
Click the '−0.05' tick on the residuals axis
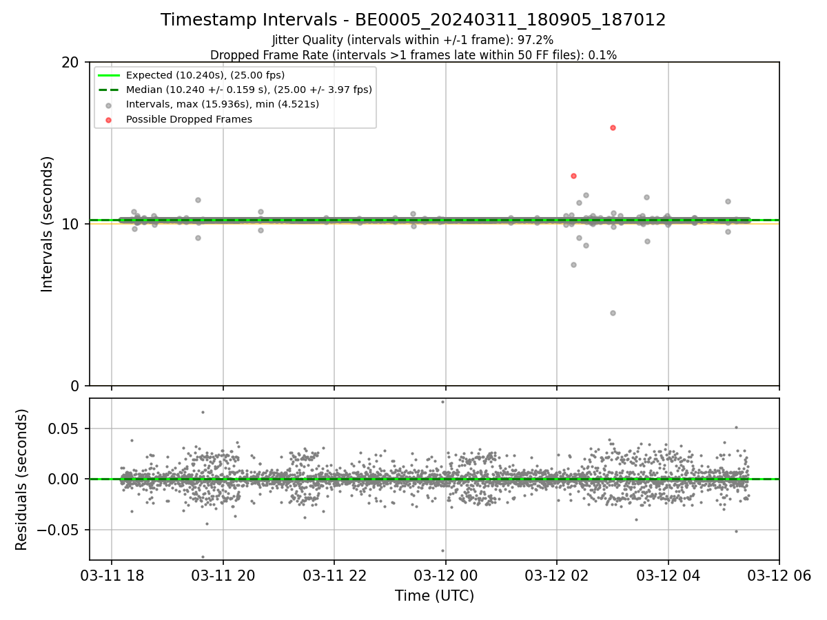pyautogui.click(x=59, y=530)
